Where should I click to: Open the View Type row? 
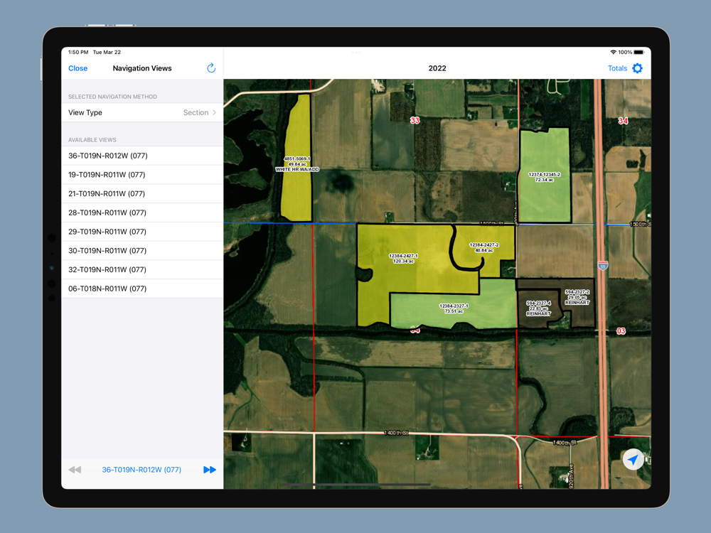point(142,112)
